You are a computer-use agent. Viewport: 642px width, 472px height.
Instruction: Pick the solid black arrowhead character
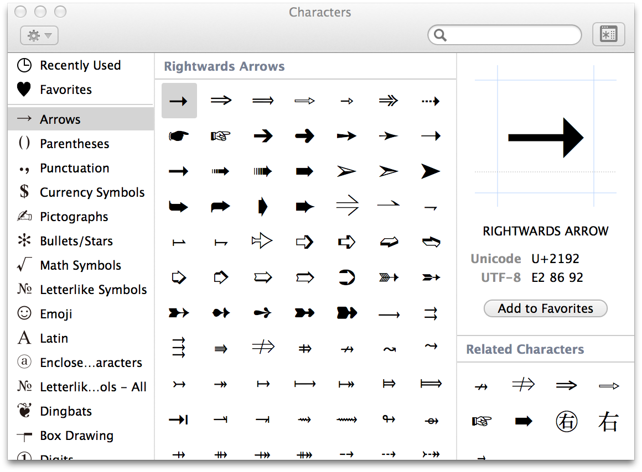pyautogui.click(x=430, y=171)
